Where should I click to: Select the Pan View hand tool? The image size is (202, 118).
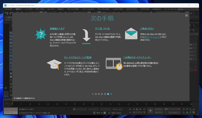tap(187, 113)
